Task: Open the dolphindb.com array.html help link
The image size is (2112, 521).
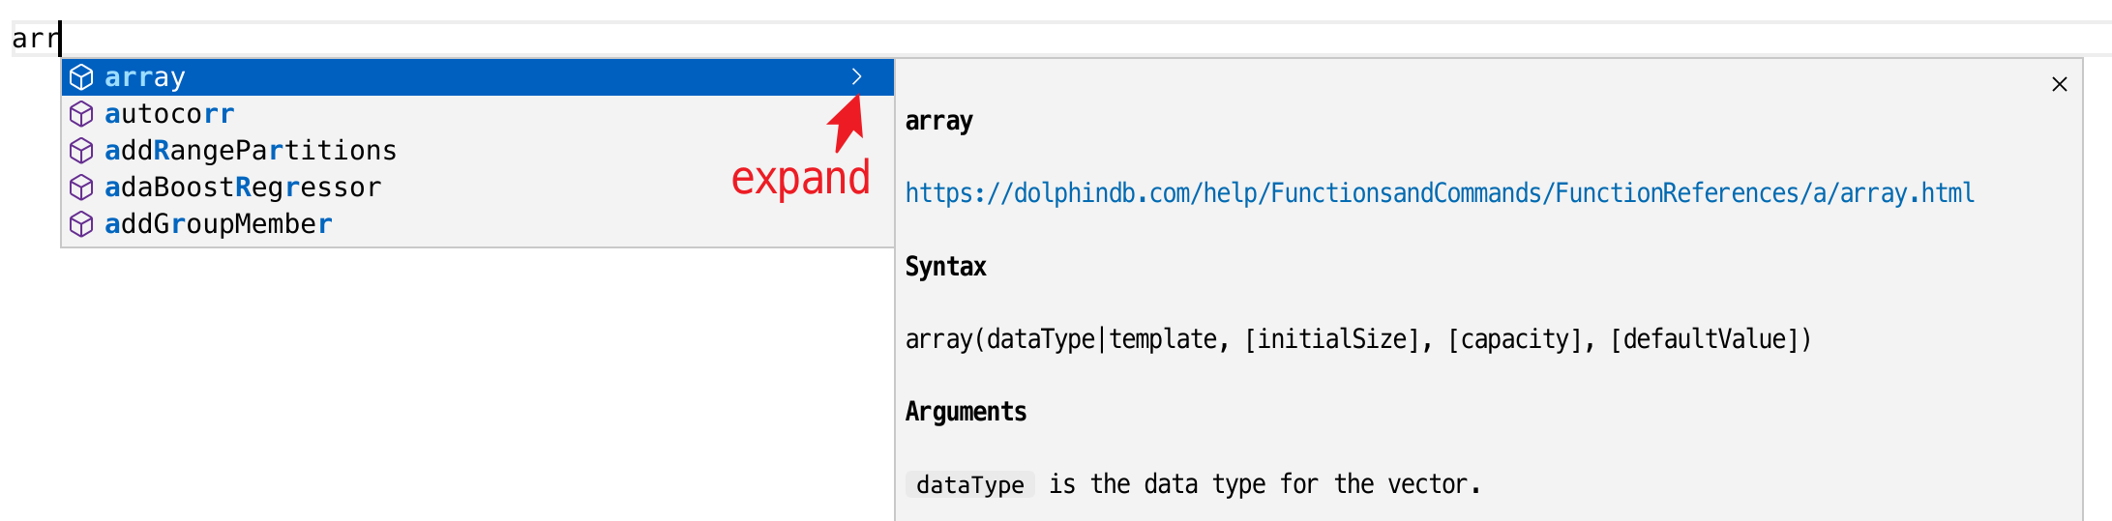Action: [1439, 193]
